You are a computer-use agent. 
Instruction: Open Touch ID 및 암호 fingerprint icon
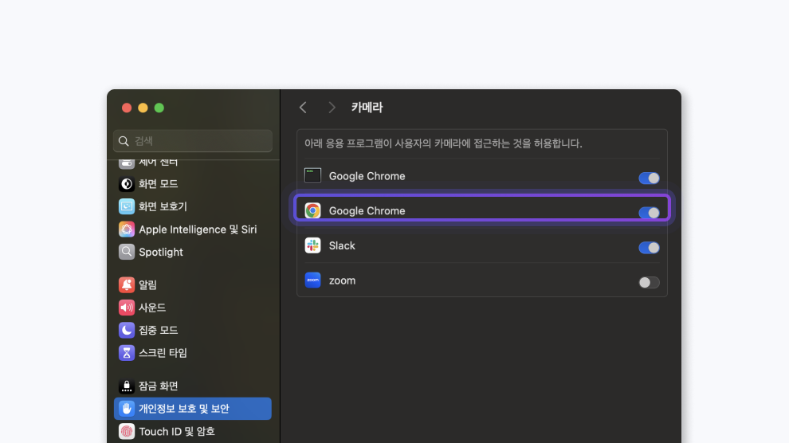click(x=126, y=431)
